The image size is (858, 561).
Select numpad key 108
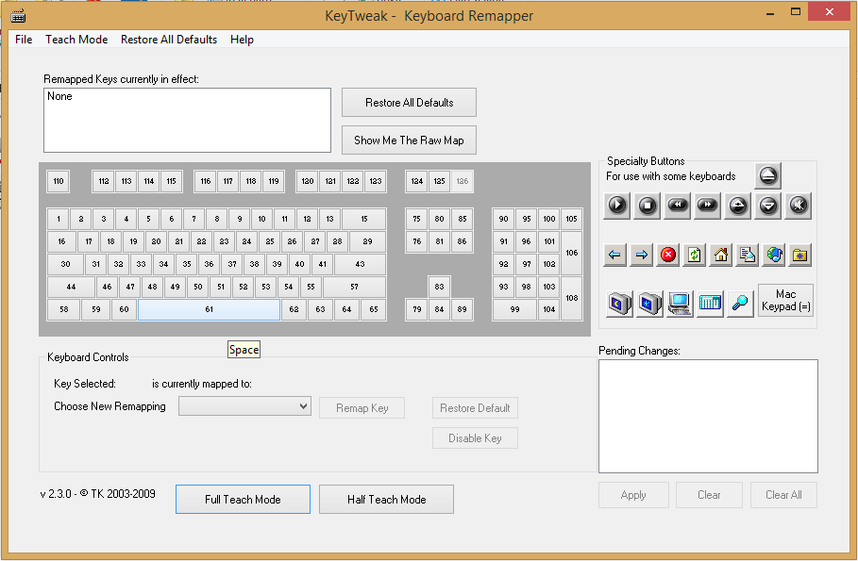[x=572, y=298]
